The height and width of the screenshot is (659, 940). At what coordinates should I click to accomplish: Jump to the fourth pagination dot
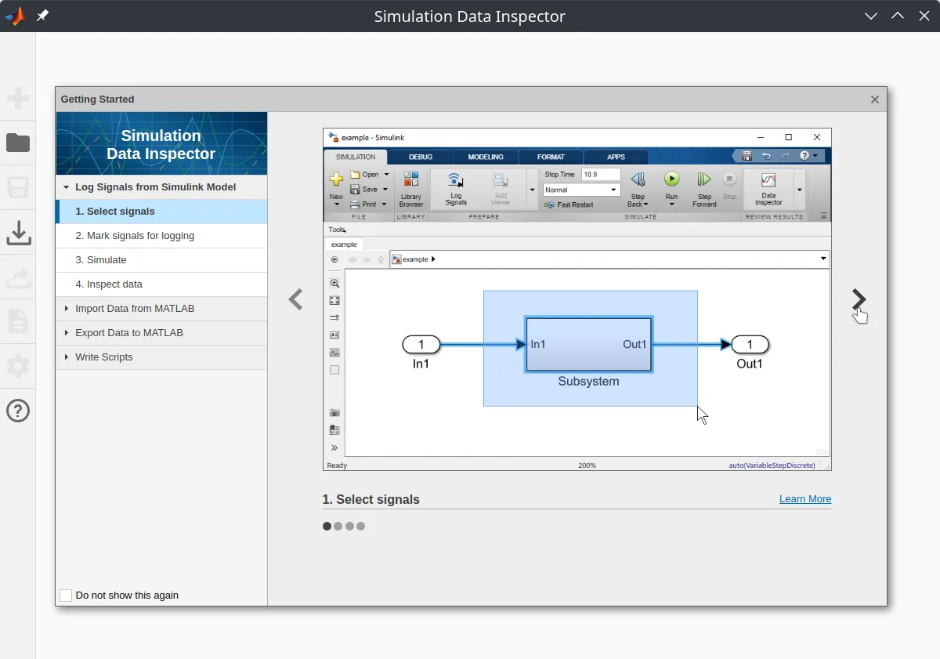[x=360, y=527]
